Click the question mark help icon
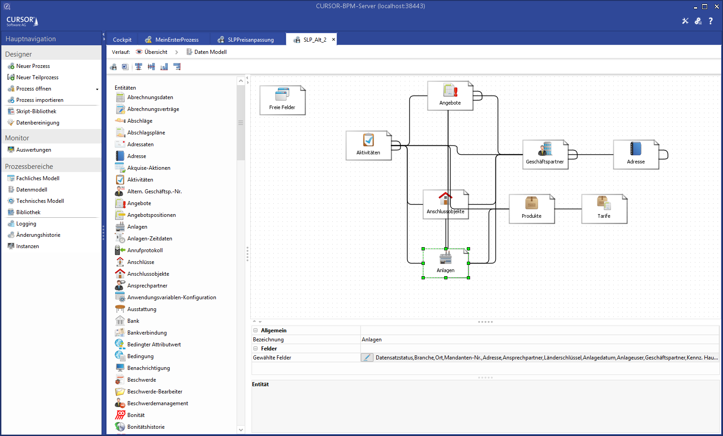Image resolution: width=723 pixels, height=436 pixels. [710, 21]
